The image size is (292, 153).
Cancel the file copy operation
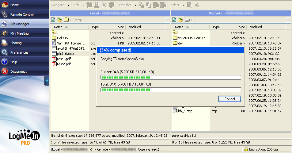pos(229,99)
